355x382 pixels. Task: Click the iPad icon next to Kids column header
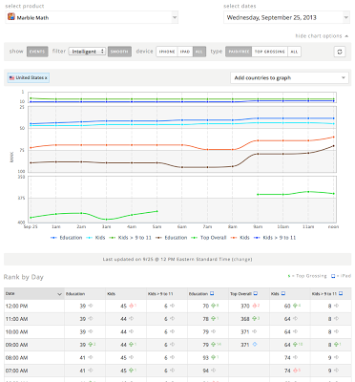tap(283, 293)
